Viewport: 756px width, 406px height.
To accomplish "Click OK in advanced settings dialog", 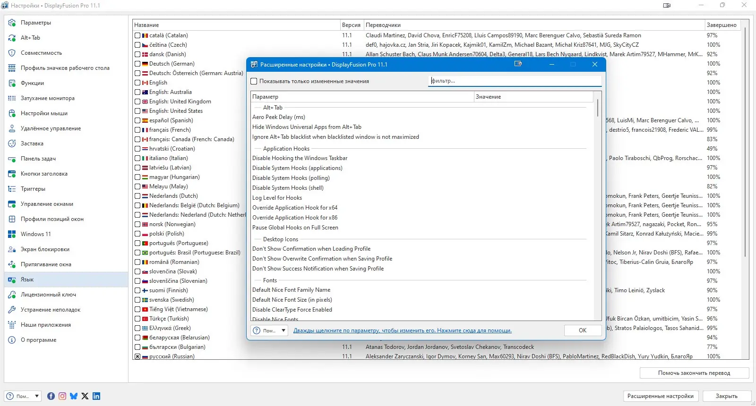I will [x=583, y=330].
